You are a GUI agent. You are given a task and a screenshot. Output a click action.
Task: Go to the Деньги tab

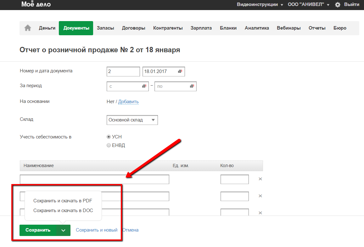[47, 28]
